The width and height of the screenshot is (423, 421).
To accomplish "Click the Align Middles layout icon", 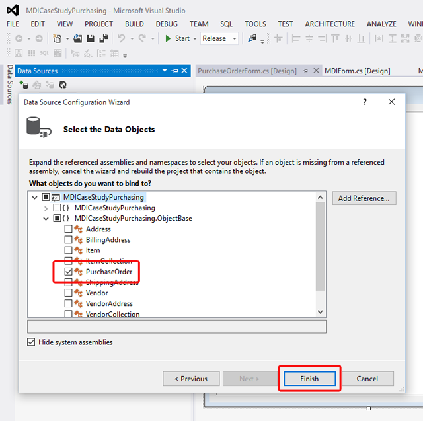I will point(348,38).
